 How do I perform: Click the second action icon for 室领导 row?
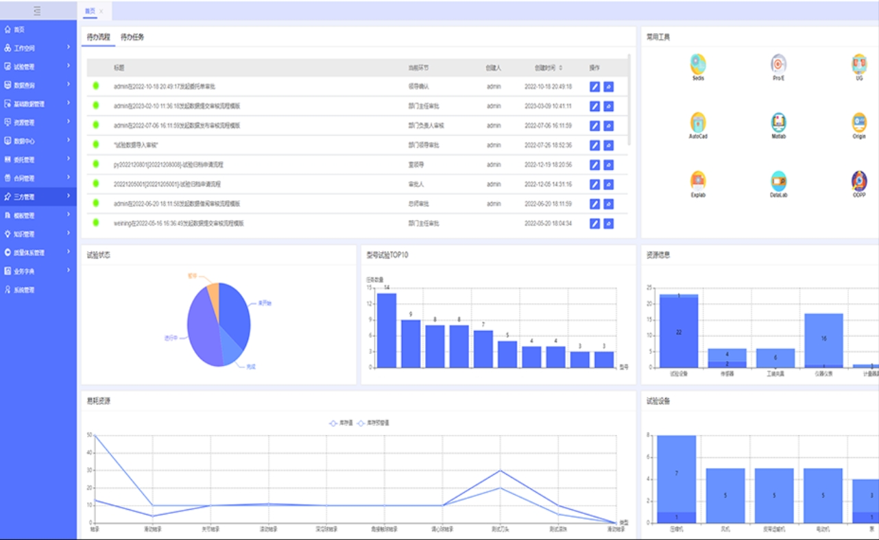point(609,165)
